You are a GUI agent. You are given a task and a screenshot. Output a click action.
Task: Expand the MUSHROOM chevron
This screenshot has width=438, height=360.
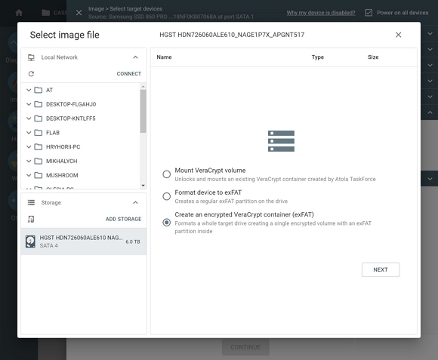click(29, 175)
